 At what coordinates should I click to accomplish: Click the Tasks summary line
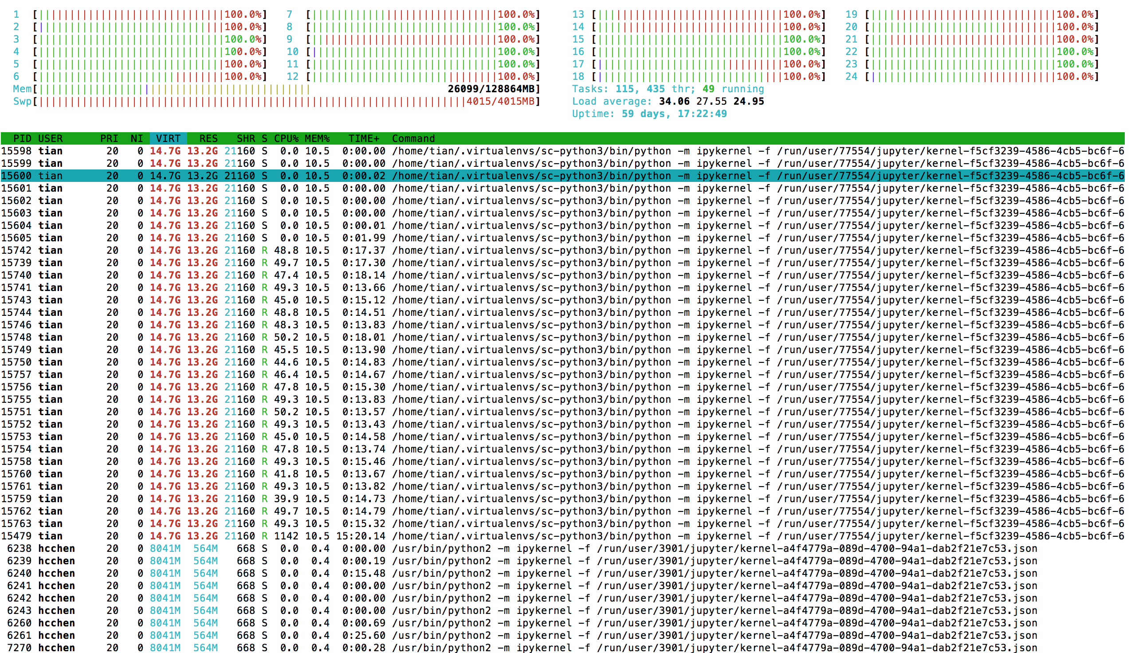pos(668,89)
